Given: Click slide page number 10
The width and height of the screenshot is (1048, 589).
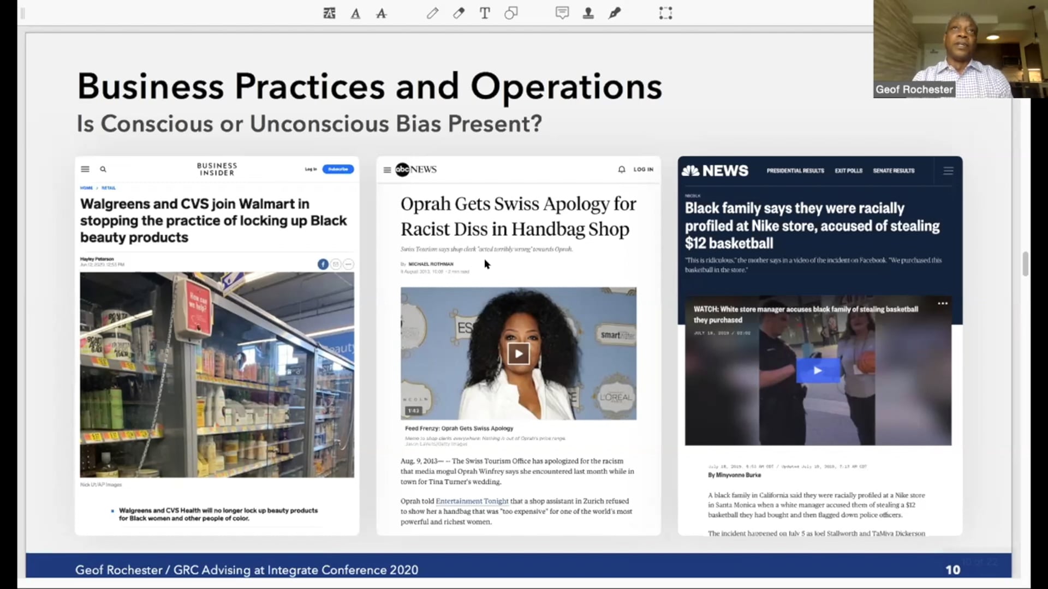Looking at the screenshot, I should 953,570.
